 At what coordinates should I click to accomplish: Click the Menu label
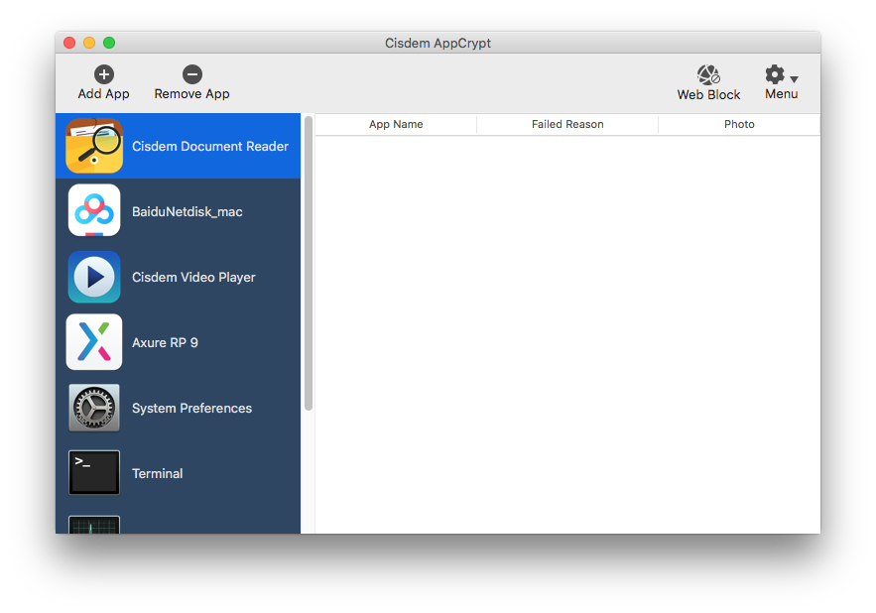(781, 94)
